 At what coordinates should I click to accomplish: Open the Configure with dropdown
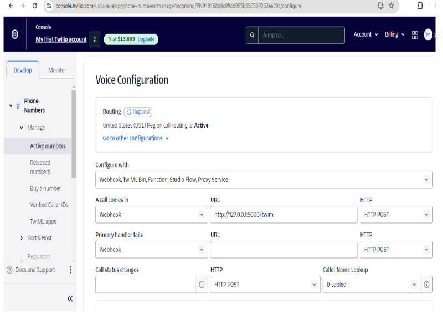point(264,180)
